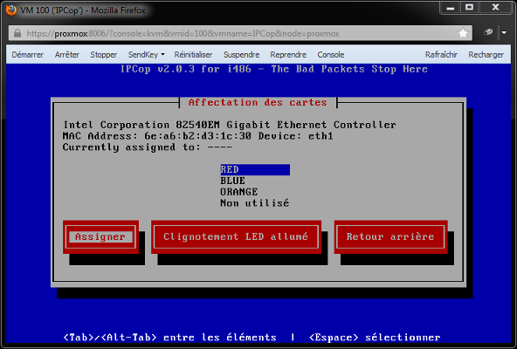Click Recharger to reload the console
517x349 pixels.
pos(486,55)
